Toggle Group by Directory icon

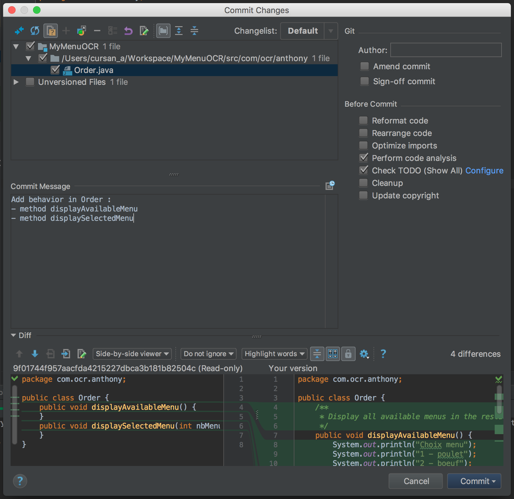tap(163, 31)
